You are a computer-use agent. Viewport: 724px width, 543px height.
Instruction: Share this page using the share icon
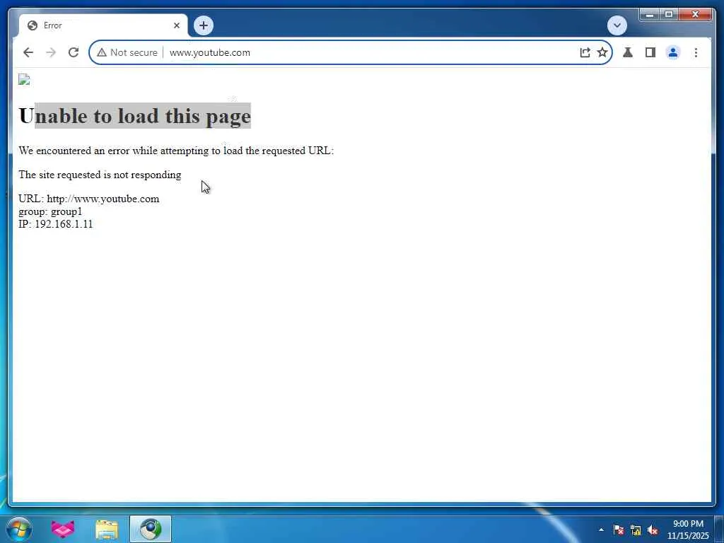585,52
